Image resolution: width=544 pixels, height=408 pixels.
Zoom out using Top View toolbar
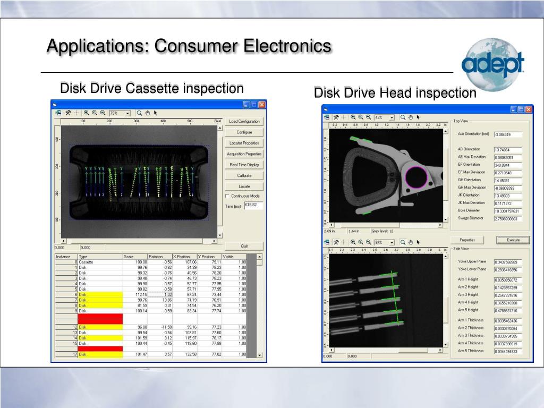pos(369,117)
